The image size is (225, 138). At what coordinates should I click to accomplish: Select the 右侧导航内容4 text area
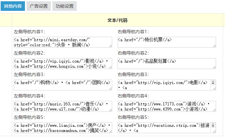coord(167,106)
